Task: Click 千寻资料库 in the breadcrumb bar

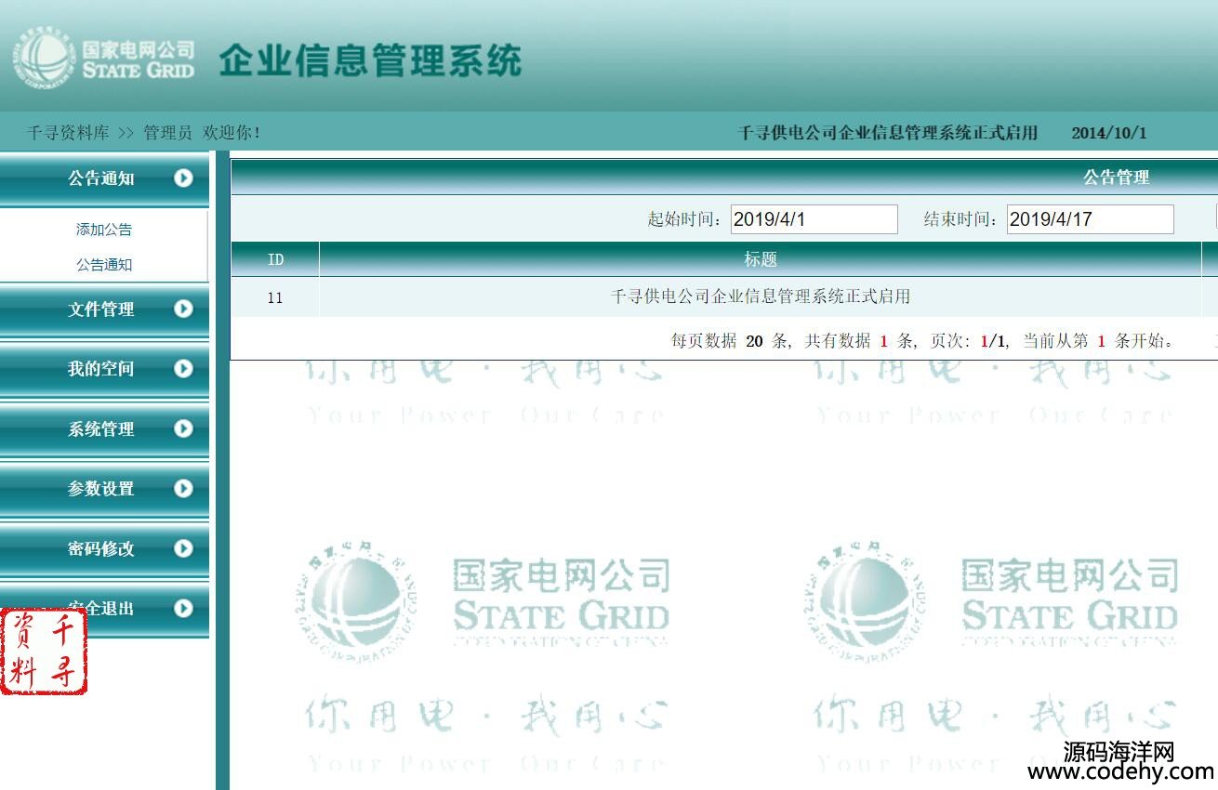Action: [68, 133]
